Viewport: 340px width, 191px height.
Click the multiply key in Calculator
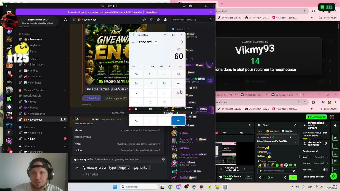pyautogui.click(x=178, y=93)
